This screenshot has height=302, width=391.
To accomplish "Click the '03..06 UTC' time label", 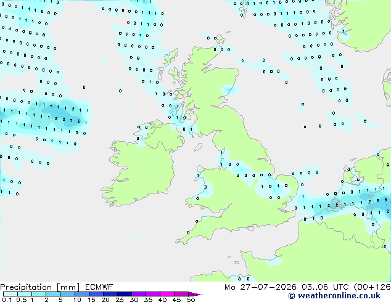I will click(325, 287).
